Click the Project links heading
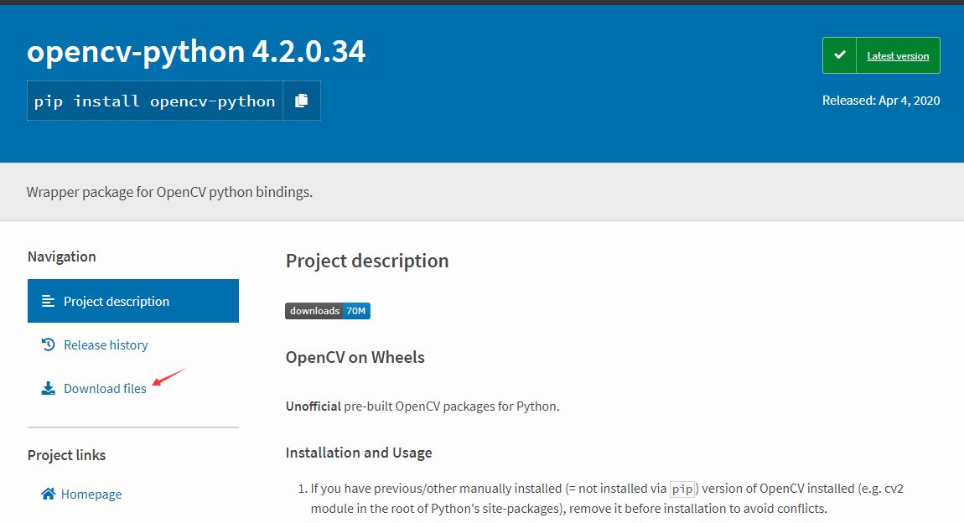Image resolution: width=964 pixels, height=523 pixels. tap(66, 455)
